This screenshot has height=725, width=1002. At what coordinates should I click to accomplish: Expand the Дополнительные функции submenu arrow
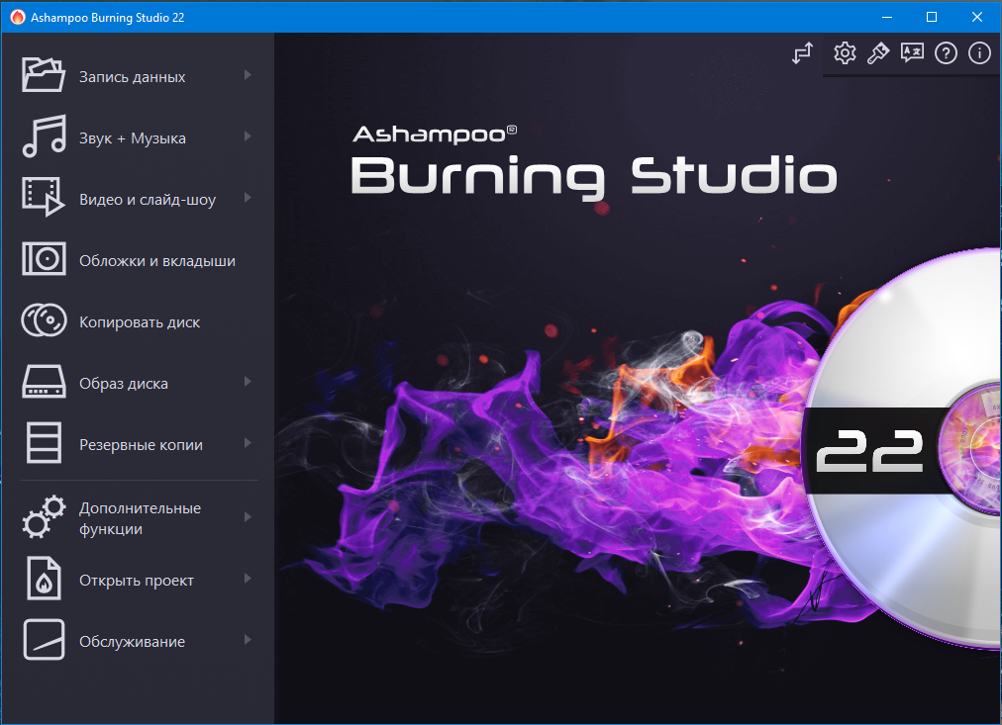tap(248, 517)
